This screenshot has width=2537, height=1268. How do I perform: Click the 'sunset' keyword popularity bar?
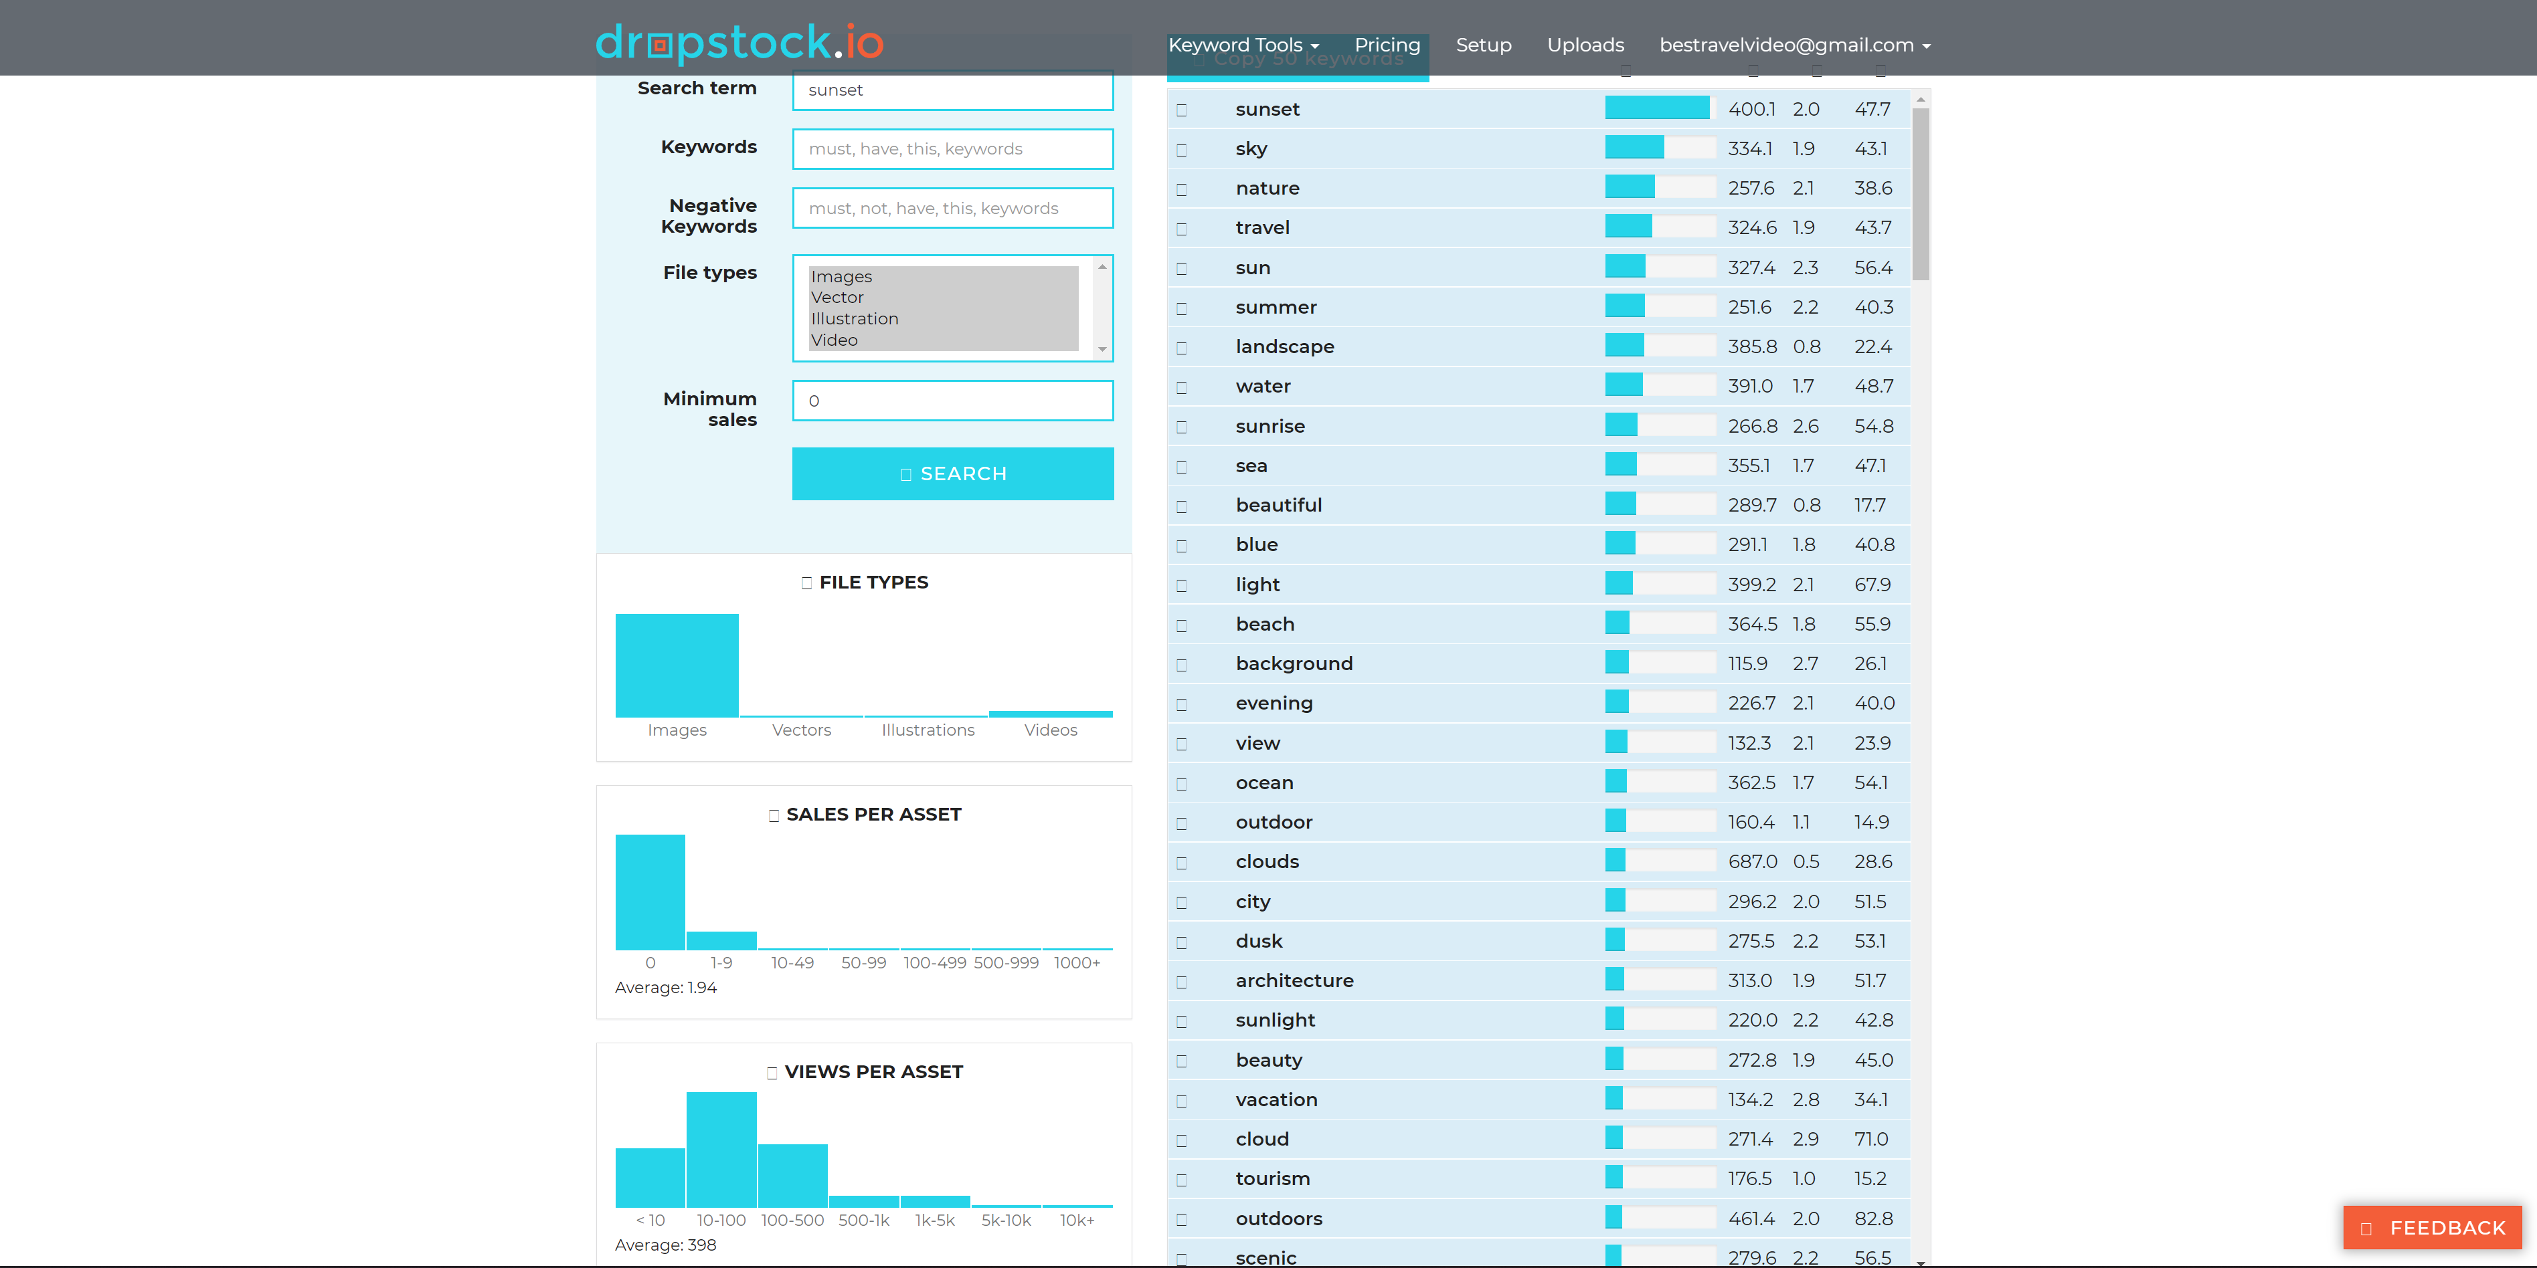click(1658, 108)
